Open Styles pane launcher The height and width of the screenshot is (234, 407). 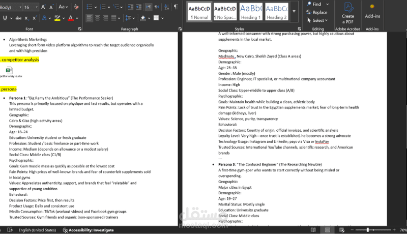pos(299,29)
